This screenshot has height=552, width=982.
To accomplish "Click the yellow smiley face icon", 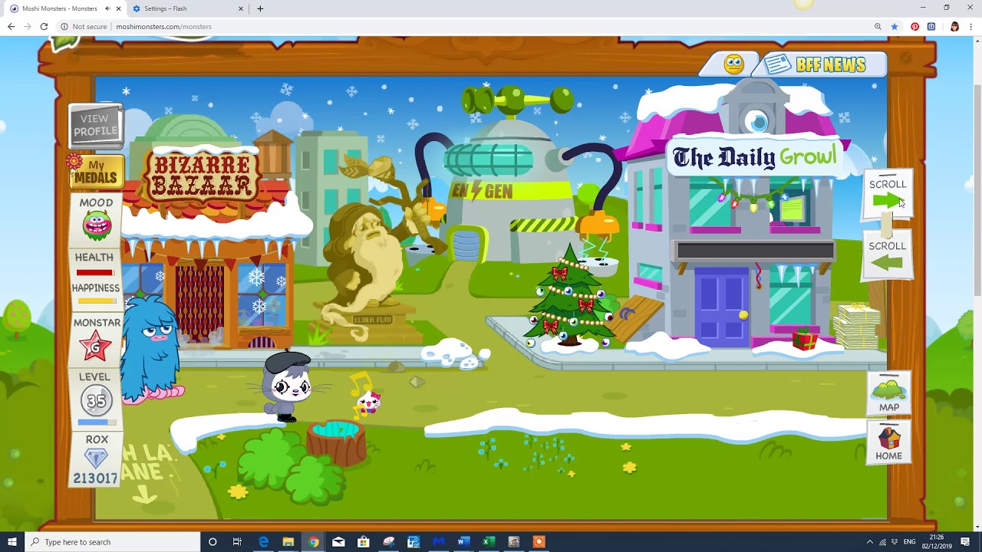I will coord(733,64).
